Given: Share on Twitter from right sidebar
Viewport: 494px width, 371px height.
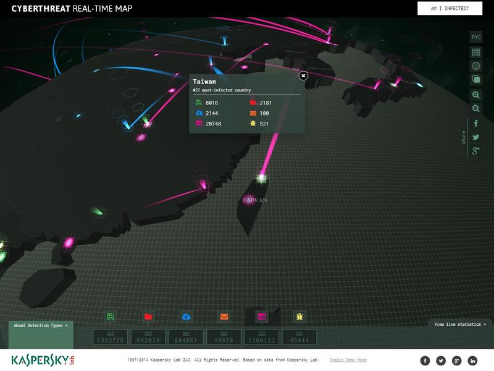Looking at the screenshot, I should click(476, 137).
